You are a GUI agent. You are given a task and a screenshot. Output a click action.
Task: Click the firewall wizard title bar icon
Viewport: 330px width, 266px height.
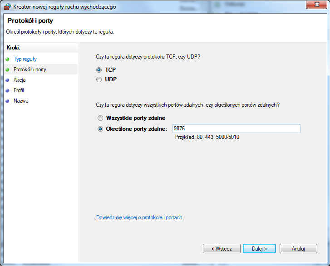pos(7,6)
